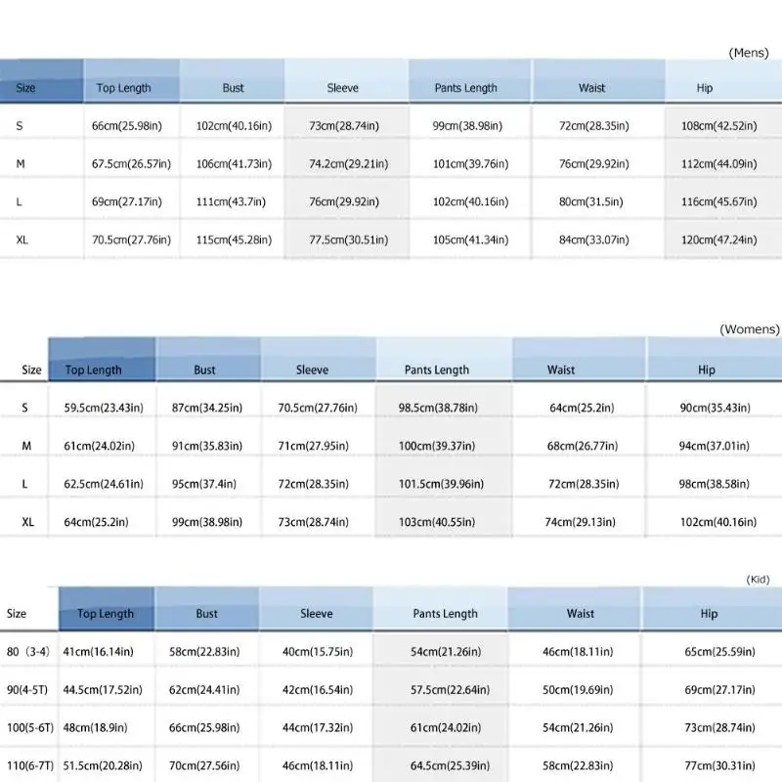Click Mens size M top length "67.5cm(26.57in)"

coord(131,164)
